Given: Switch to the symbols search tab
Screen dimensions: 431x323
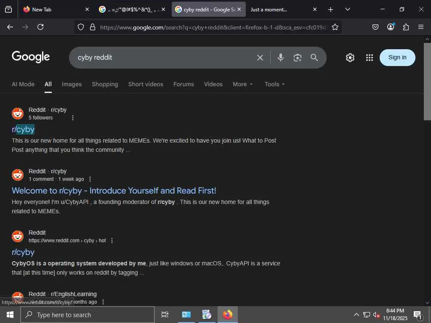Looking at the screenshot, I should [132, 9].
